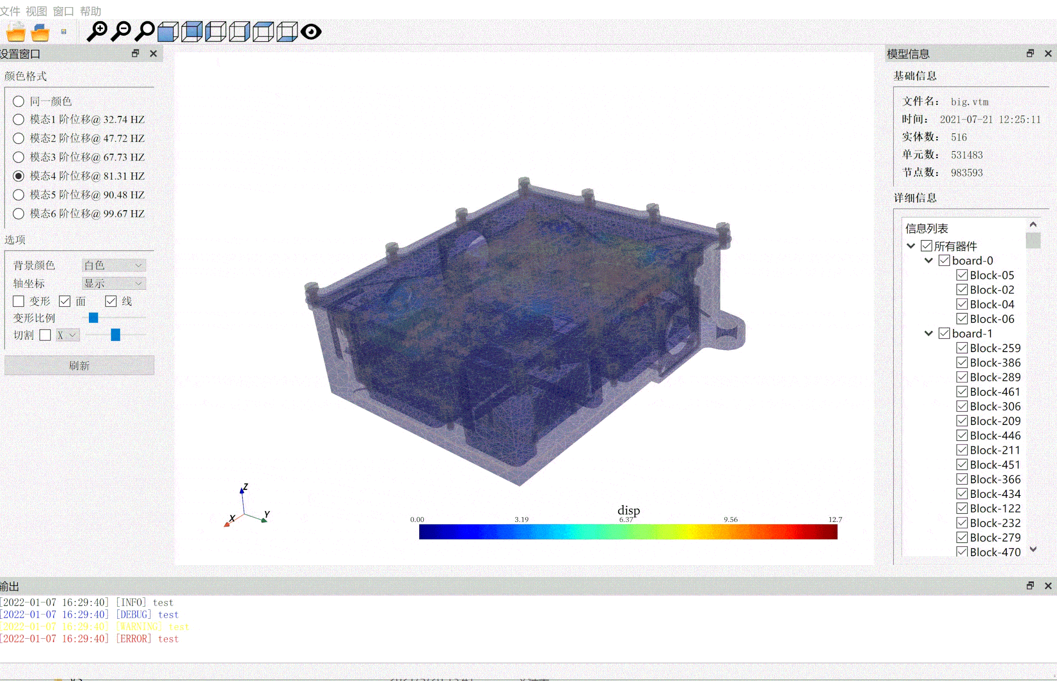Click the 变形比例 slider handle
Viewport: 1057px width, 681px height.
[93, 318]
